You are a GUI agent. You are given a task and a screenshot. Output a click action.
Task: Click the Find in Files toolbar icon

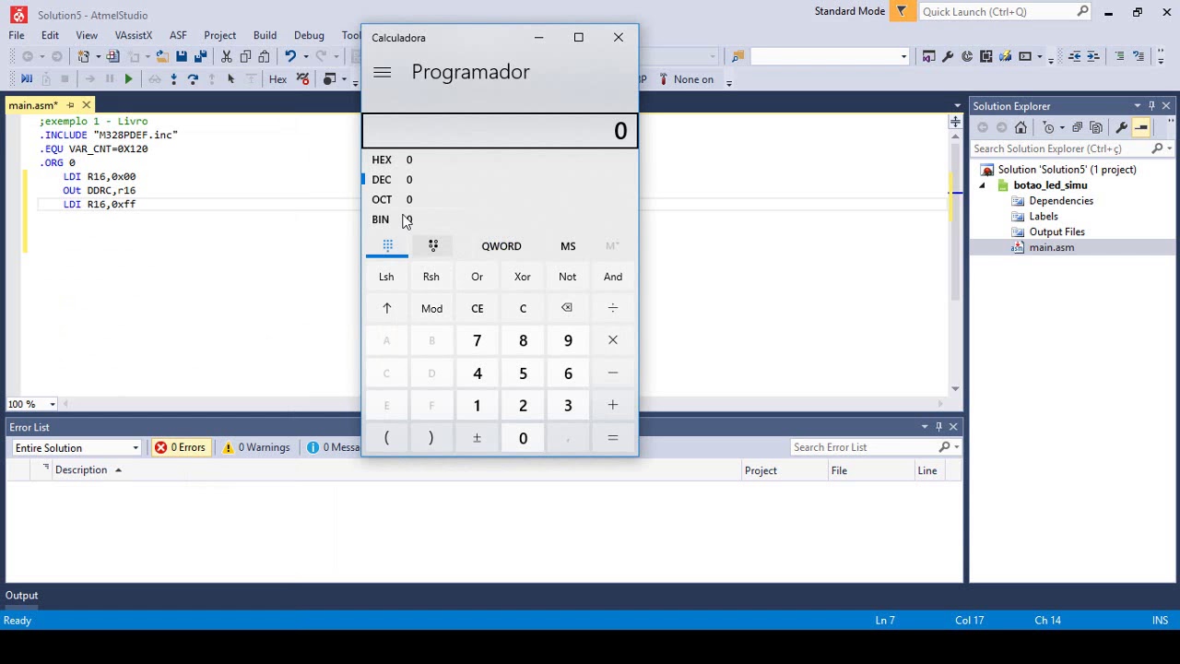pos(737,56)
